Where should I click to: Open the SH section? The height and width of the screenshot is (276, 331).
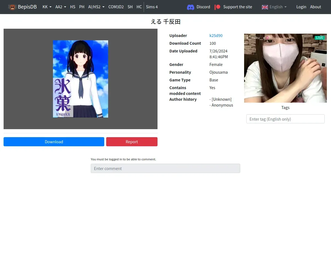pos(130,7)
